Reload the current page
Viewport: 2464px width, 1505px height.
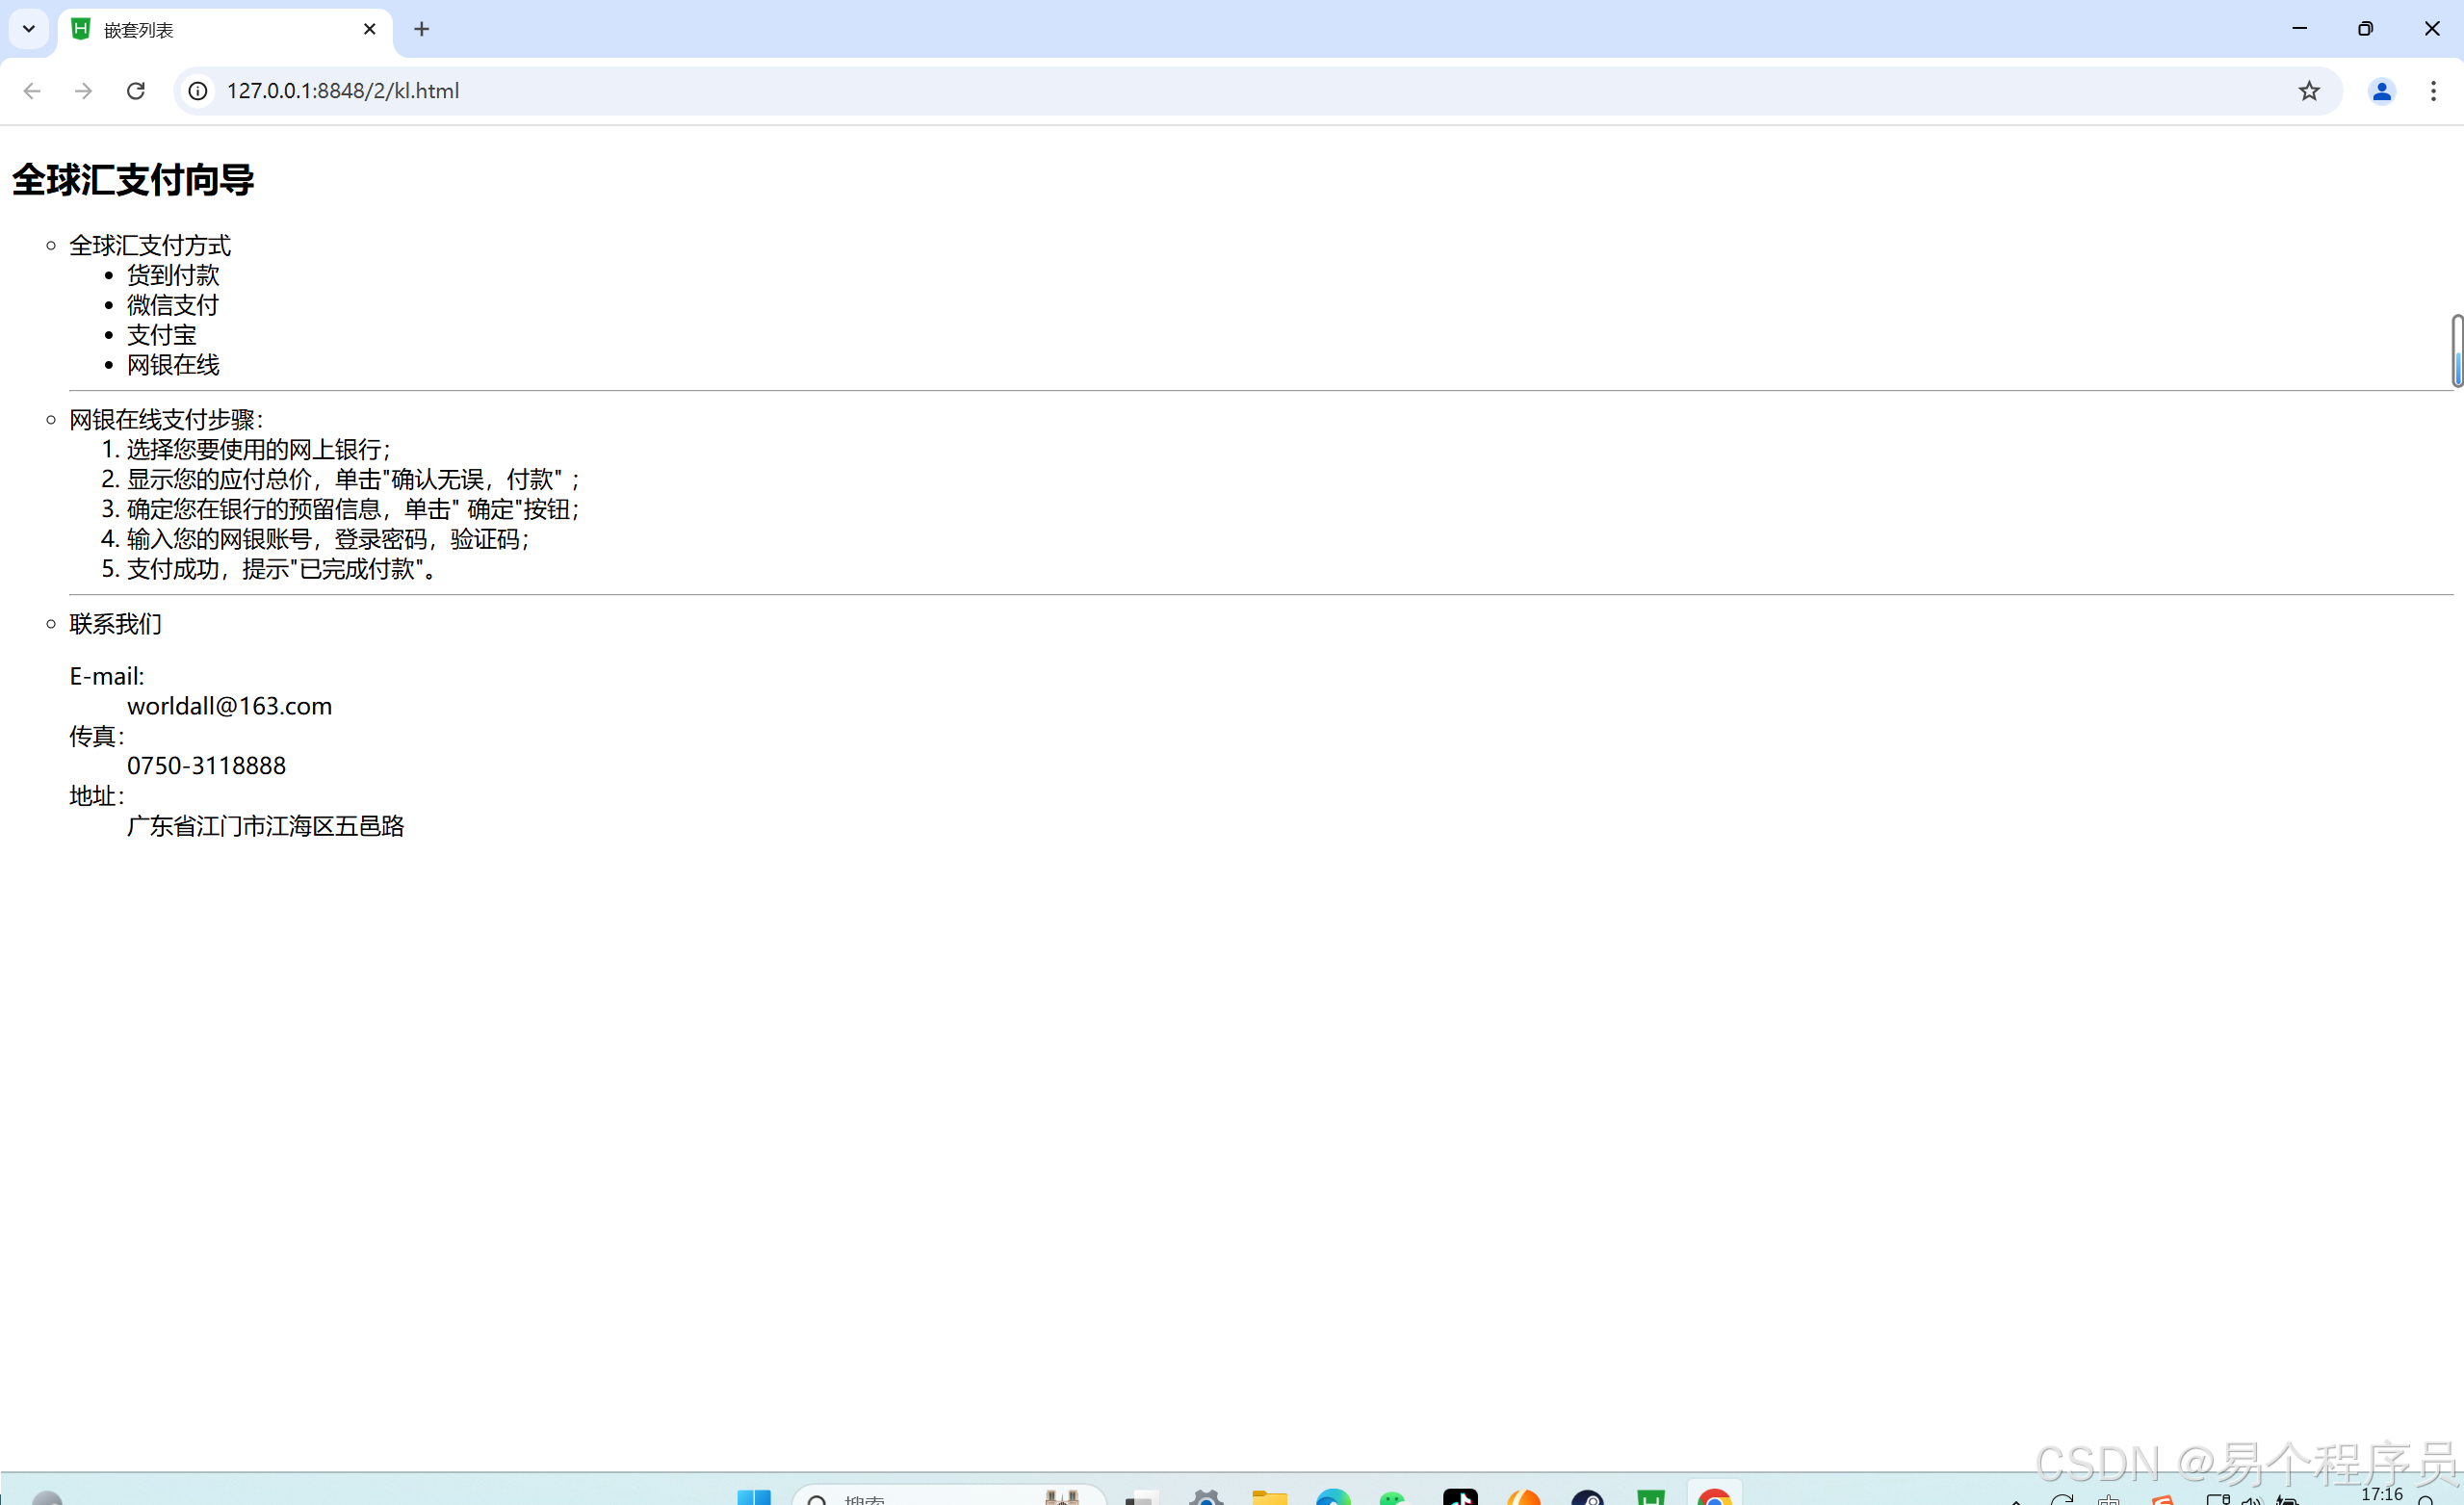(x=136, y=91)
